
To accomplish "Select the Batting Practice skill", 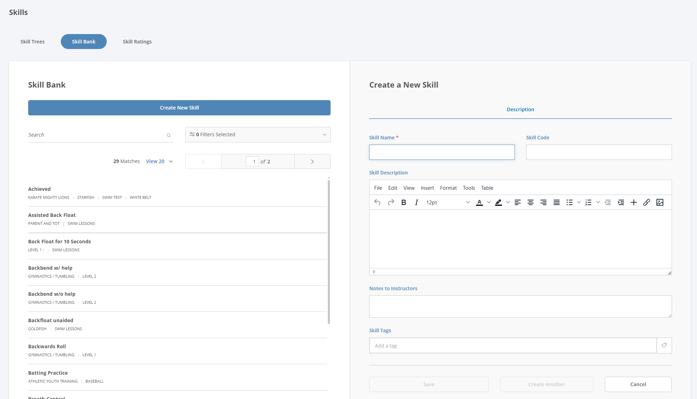I will [178, 377].
